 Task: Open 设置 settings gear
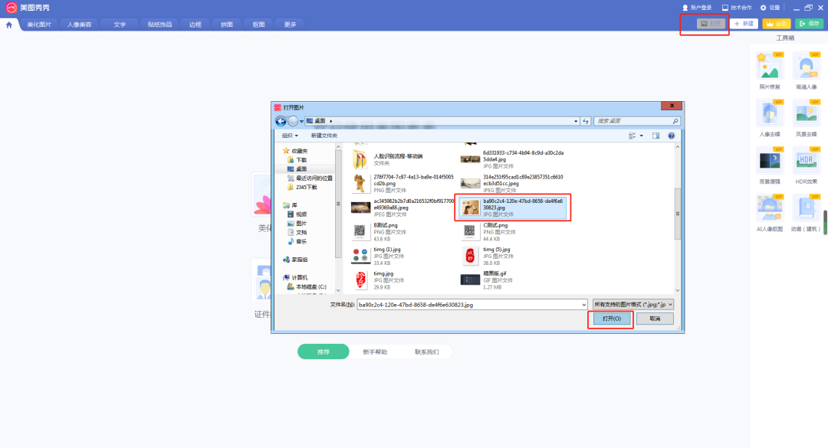point(770,8)
